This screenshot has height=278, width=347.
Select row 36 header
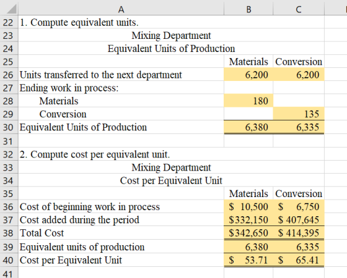pos(9,207)
